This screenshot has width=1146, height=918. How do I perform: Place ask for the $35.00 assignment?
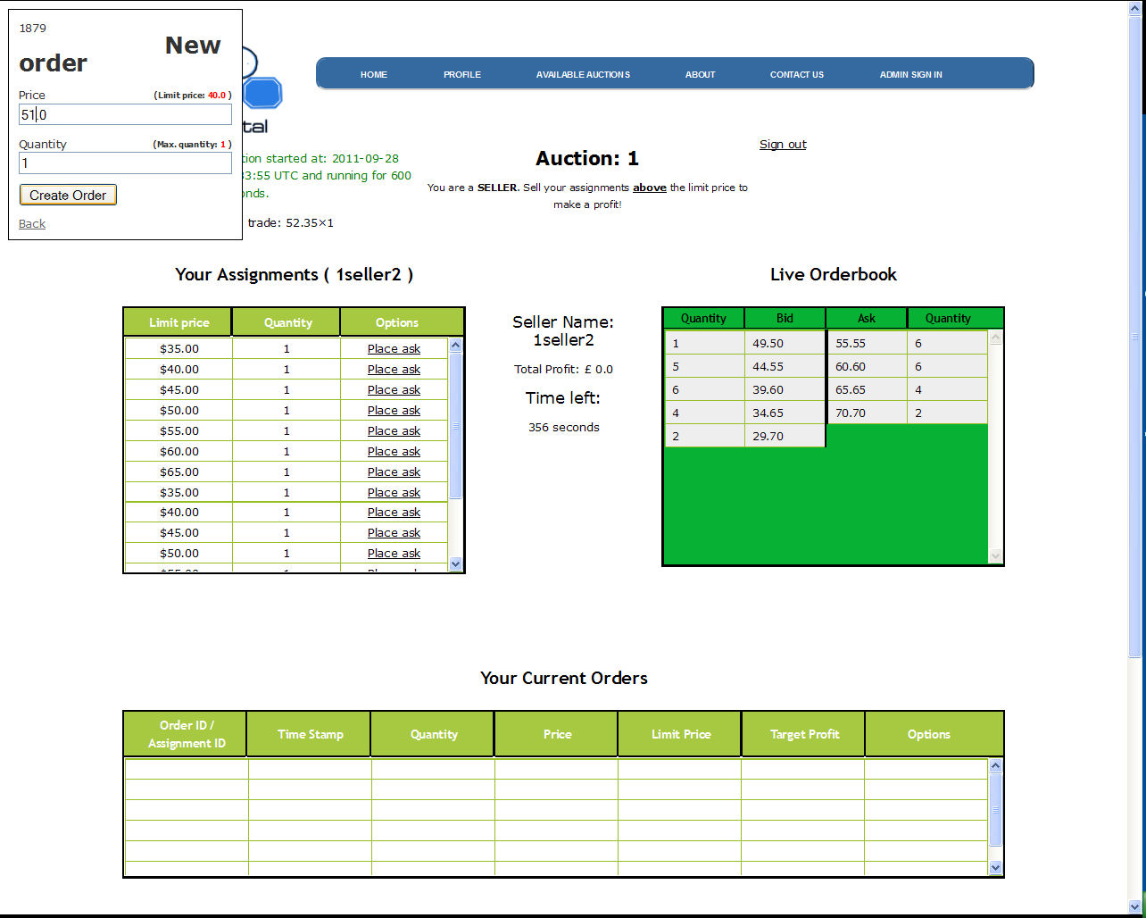tap(394, 348)
